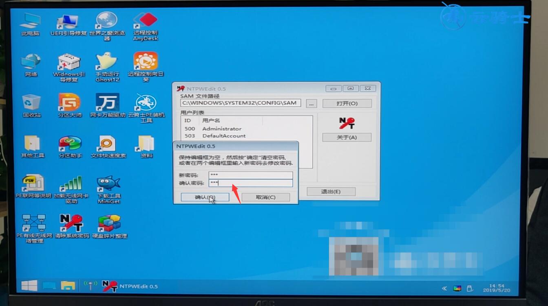This screenshot has width=548, height=306.
Task: Click the display icon in the system tray
Action: click(x=457, y=289)
